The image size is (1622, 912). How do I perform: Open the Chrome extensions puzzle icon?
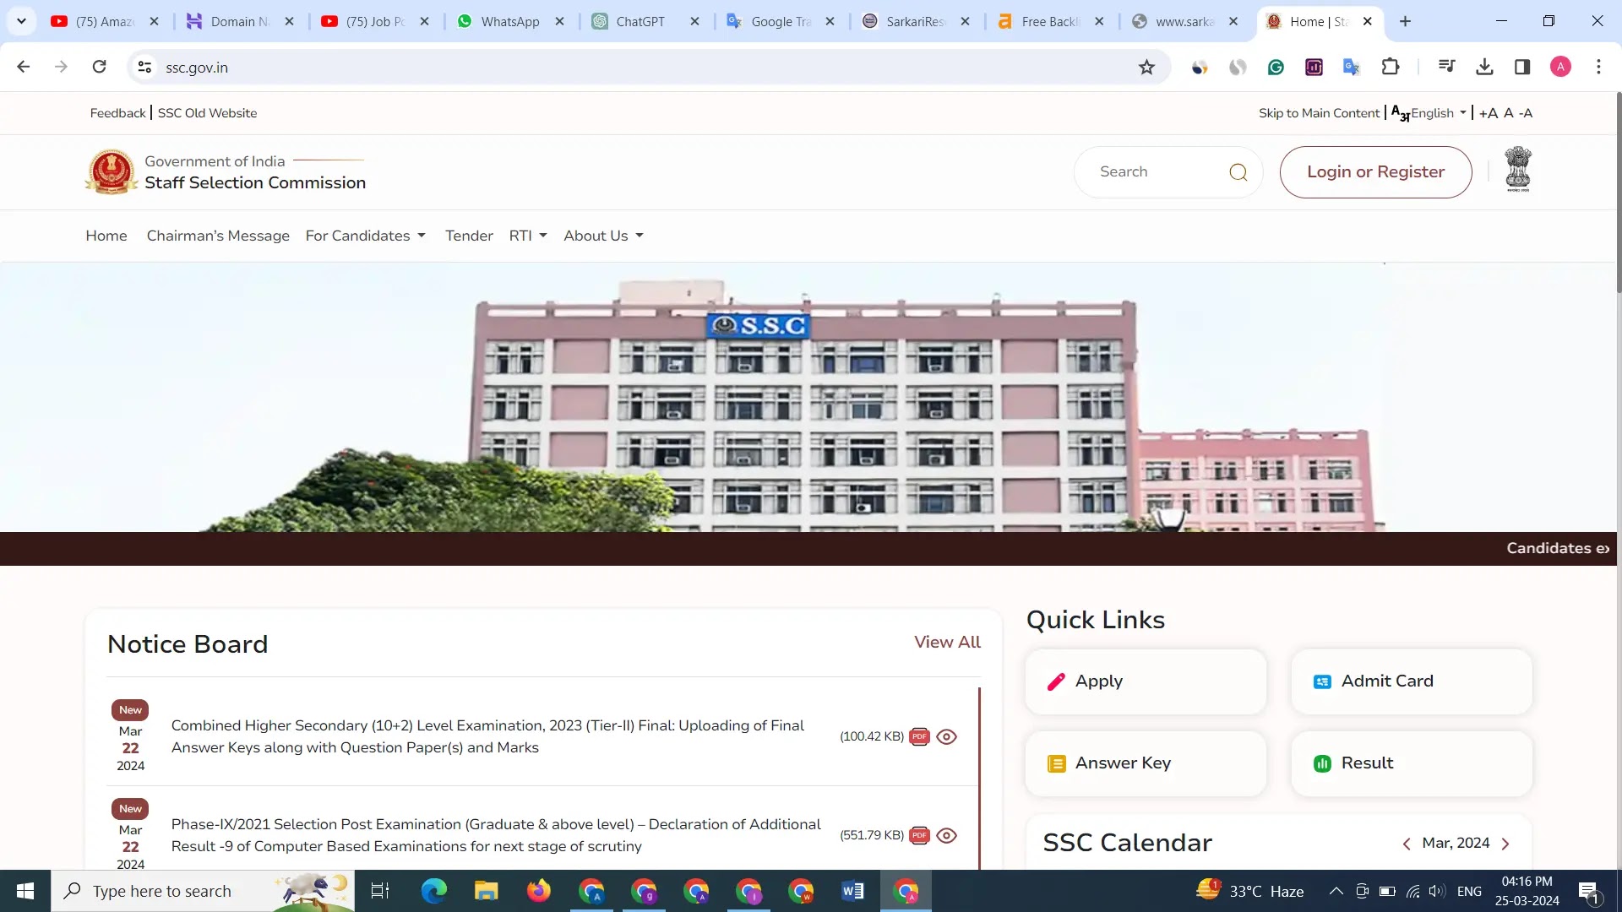tap(1390, 67)
